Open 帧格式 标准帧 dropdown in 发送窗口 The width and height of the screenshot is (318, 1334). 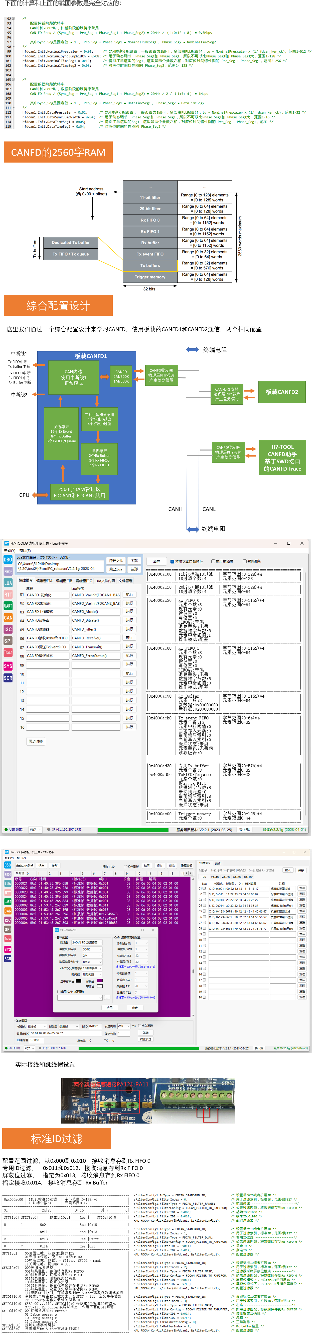coord(37,1026)
